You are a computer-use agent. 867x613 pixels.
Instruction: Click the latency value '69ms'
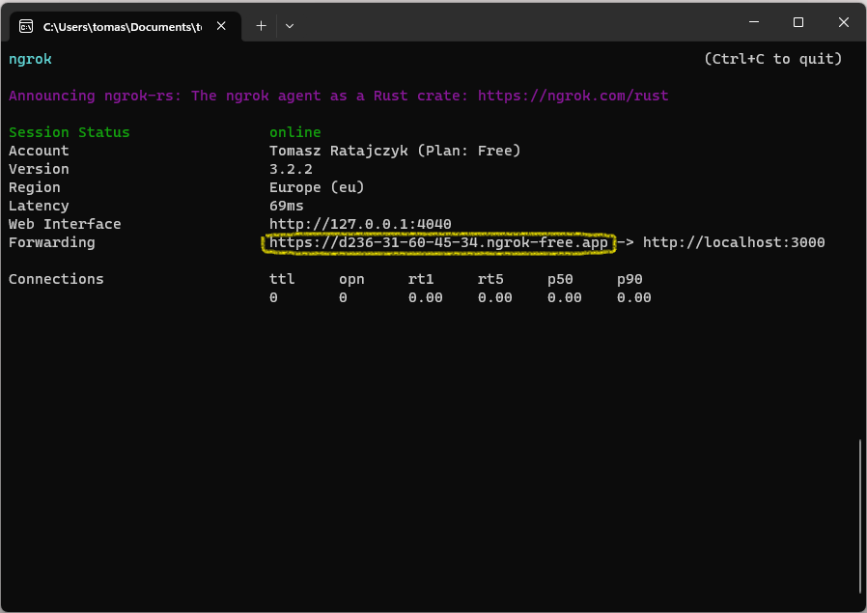[287, 206]
